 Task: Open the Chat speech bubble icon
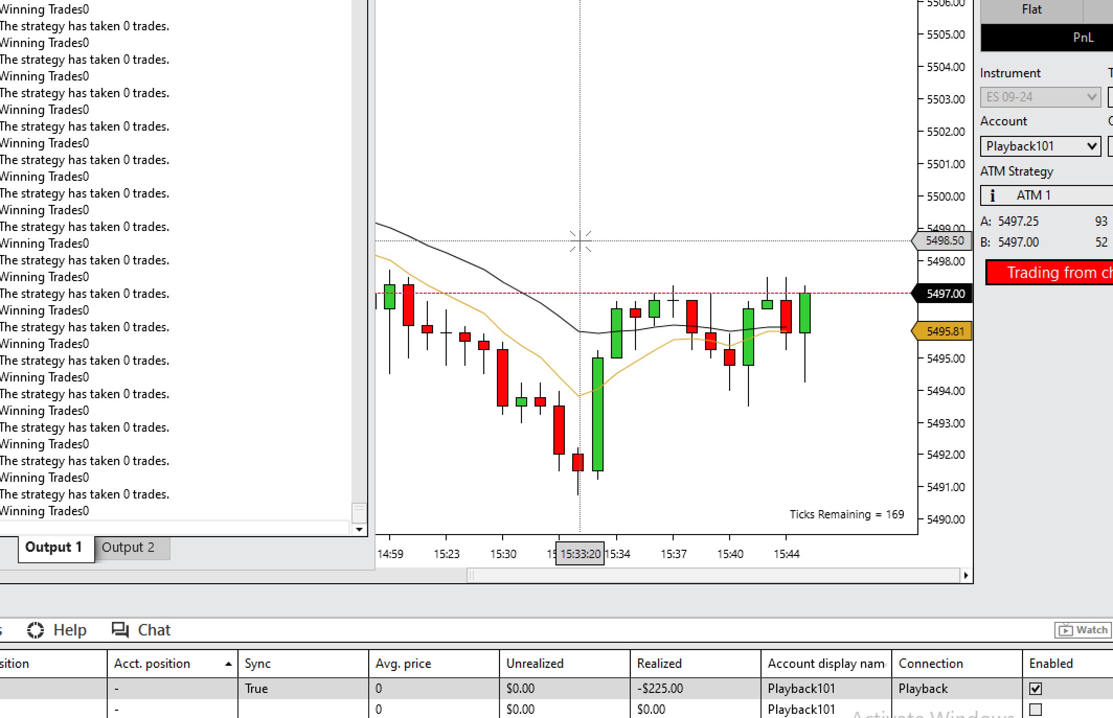tap(120, 630)
